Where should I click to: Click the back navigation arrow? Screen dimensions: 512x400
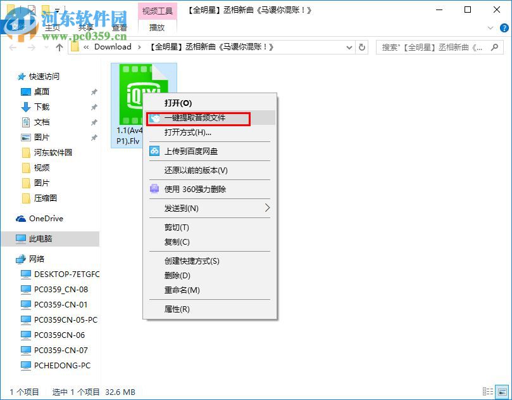[x=13, y=47]
